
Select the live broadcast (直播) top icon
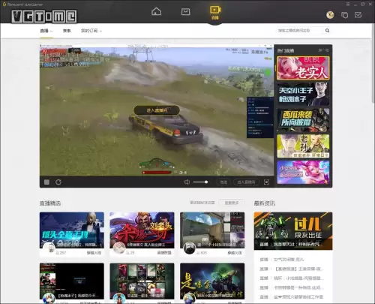pos(215,12)
